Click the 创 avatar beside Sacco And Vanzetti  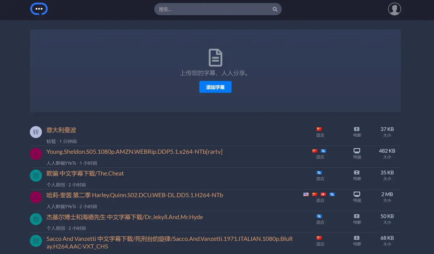click(36, 241)
